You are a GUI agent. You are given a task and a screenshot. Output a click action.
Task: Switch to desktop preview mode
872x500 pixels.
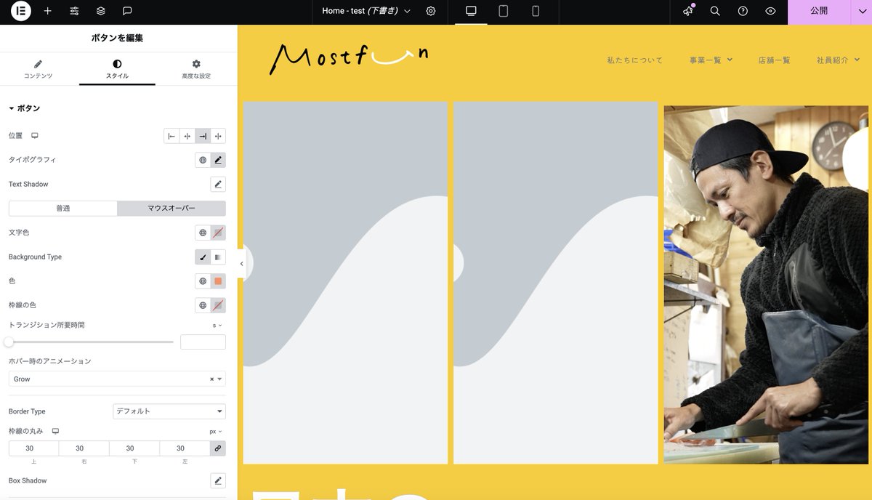click(471, 12)
